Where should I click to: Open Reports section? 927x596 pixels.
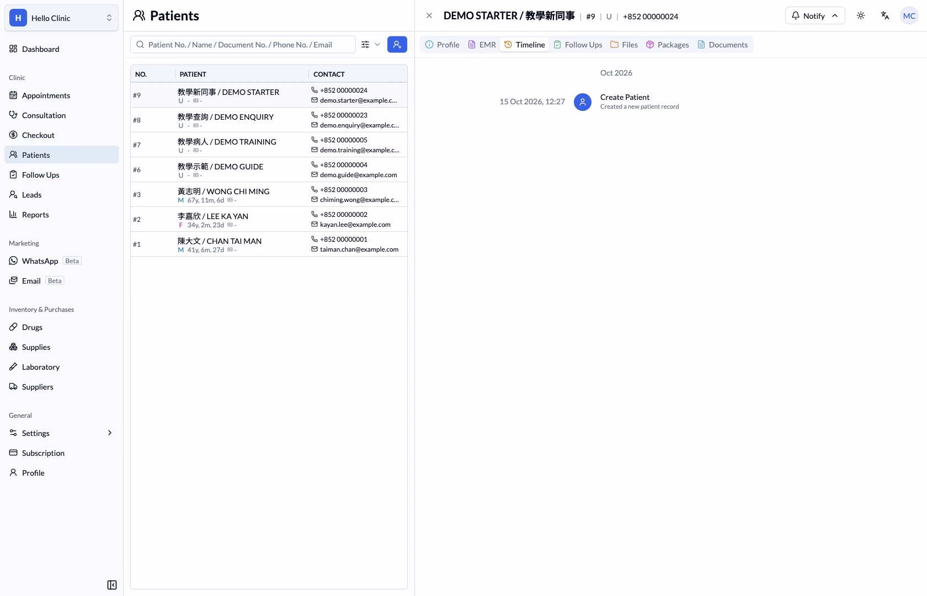pyautogui.click(x=61, y=215)
